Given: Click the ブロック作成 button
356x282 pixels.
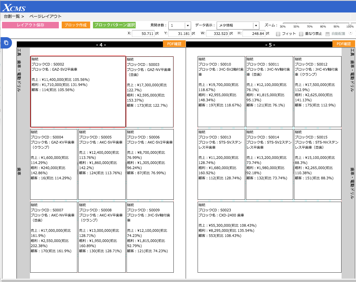Looking at the screenshot, I should click(x=76, y=25).
